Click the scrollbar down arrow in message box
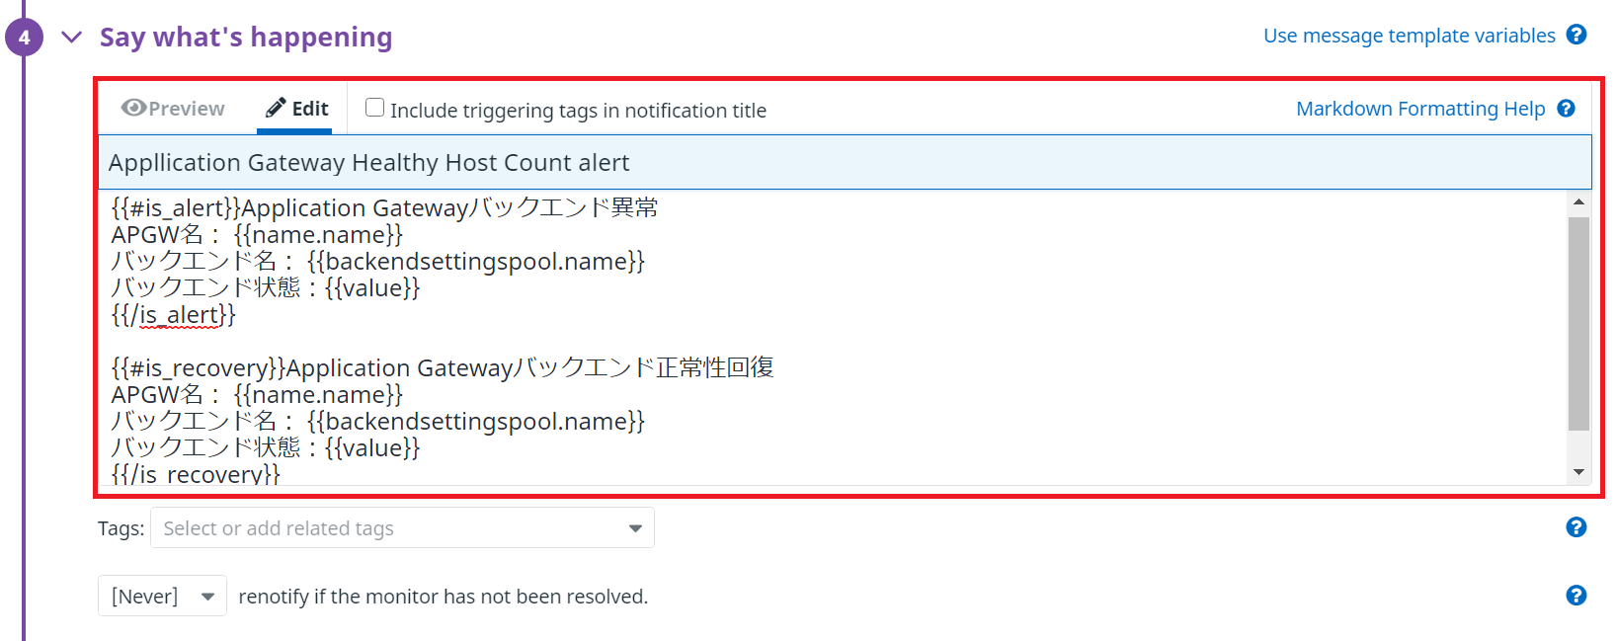 [1578, 472]
